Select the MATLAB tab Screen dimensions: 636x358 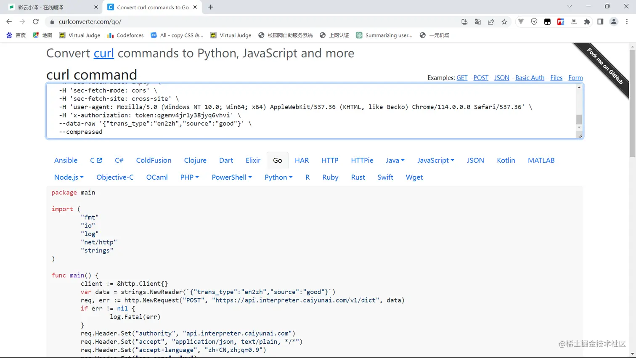pyautogui.click(x=541, y=160)
